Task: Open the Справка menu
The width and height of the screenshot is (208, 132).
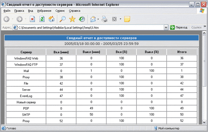Action: [75, 11]
